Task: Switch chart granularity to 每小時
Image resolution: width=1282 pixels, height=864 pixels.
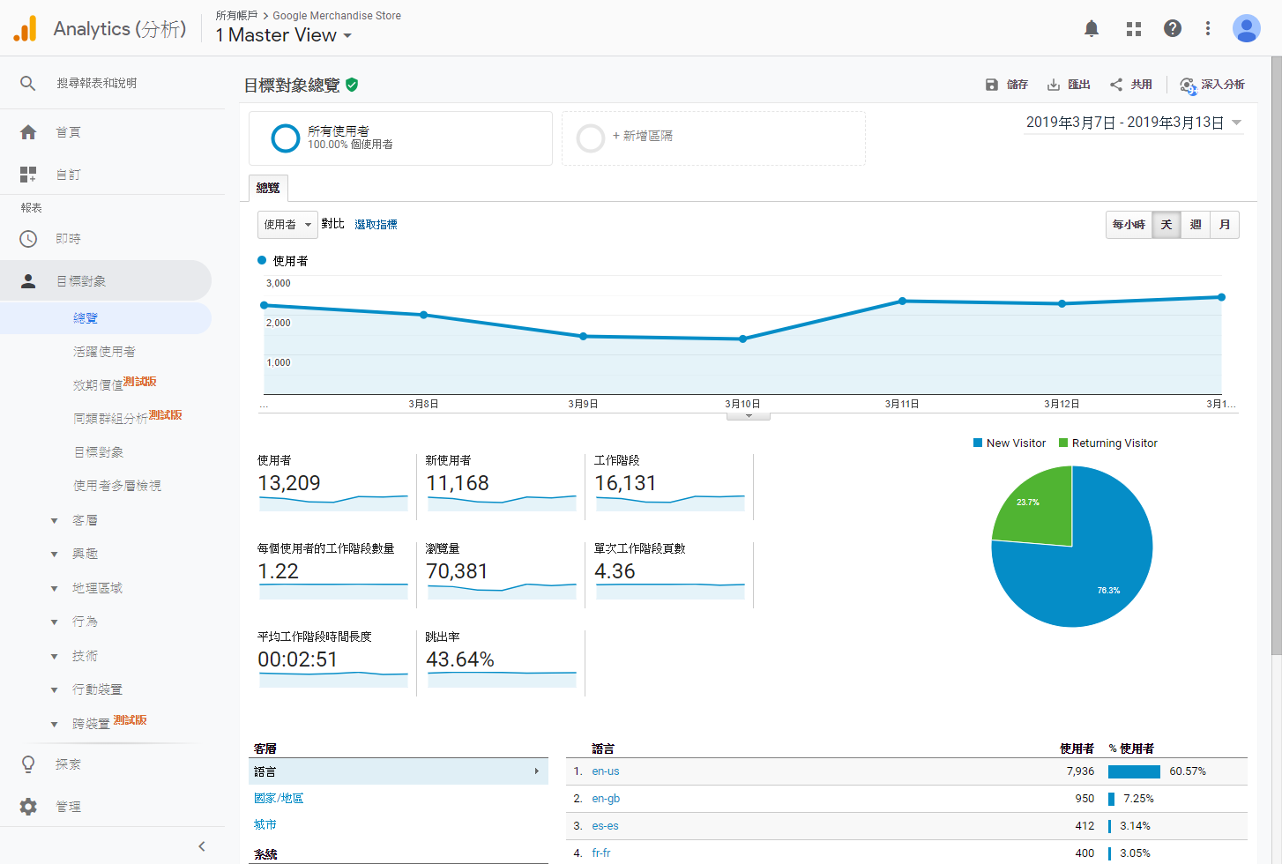Action: pos(1129,225)
